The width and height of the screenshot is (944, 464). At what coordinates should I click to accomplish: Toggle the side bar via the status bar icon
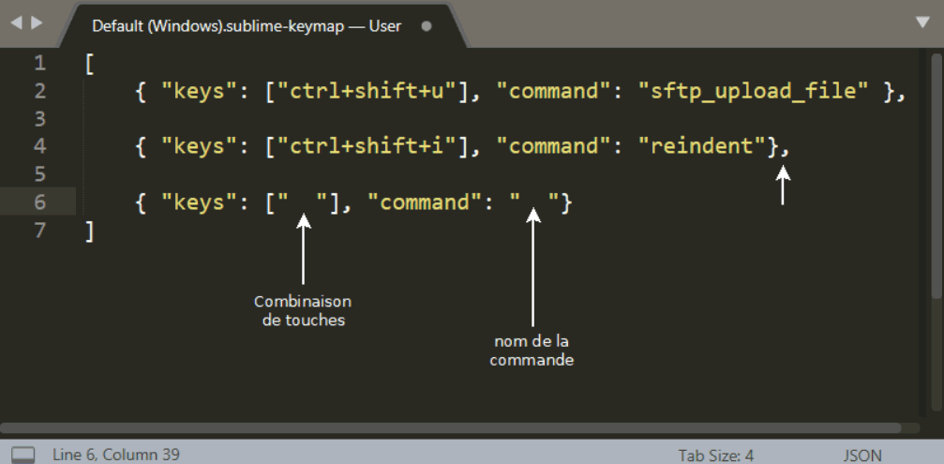[23, 455]
